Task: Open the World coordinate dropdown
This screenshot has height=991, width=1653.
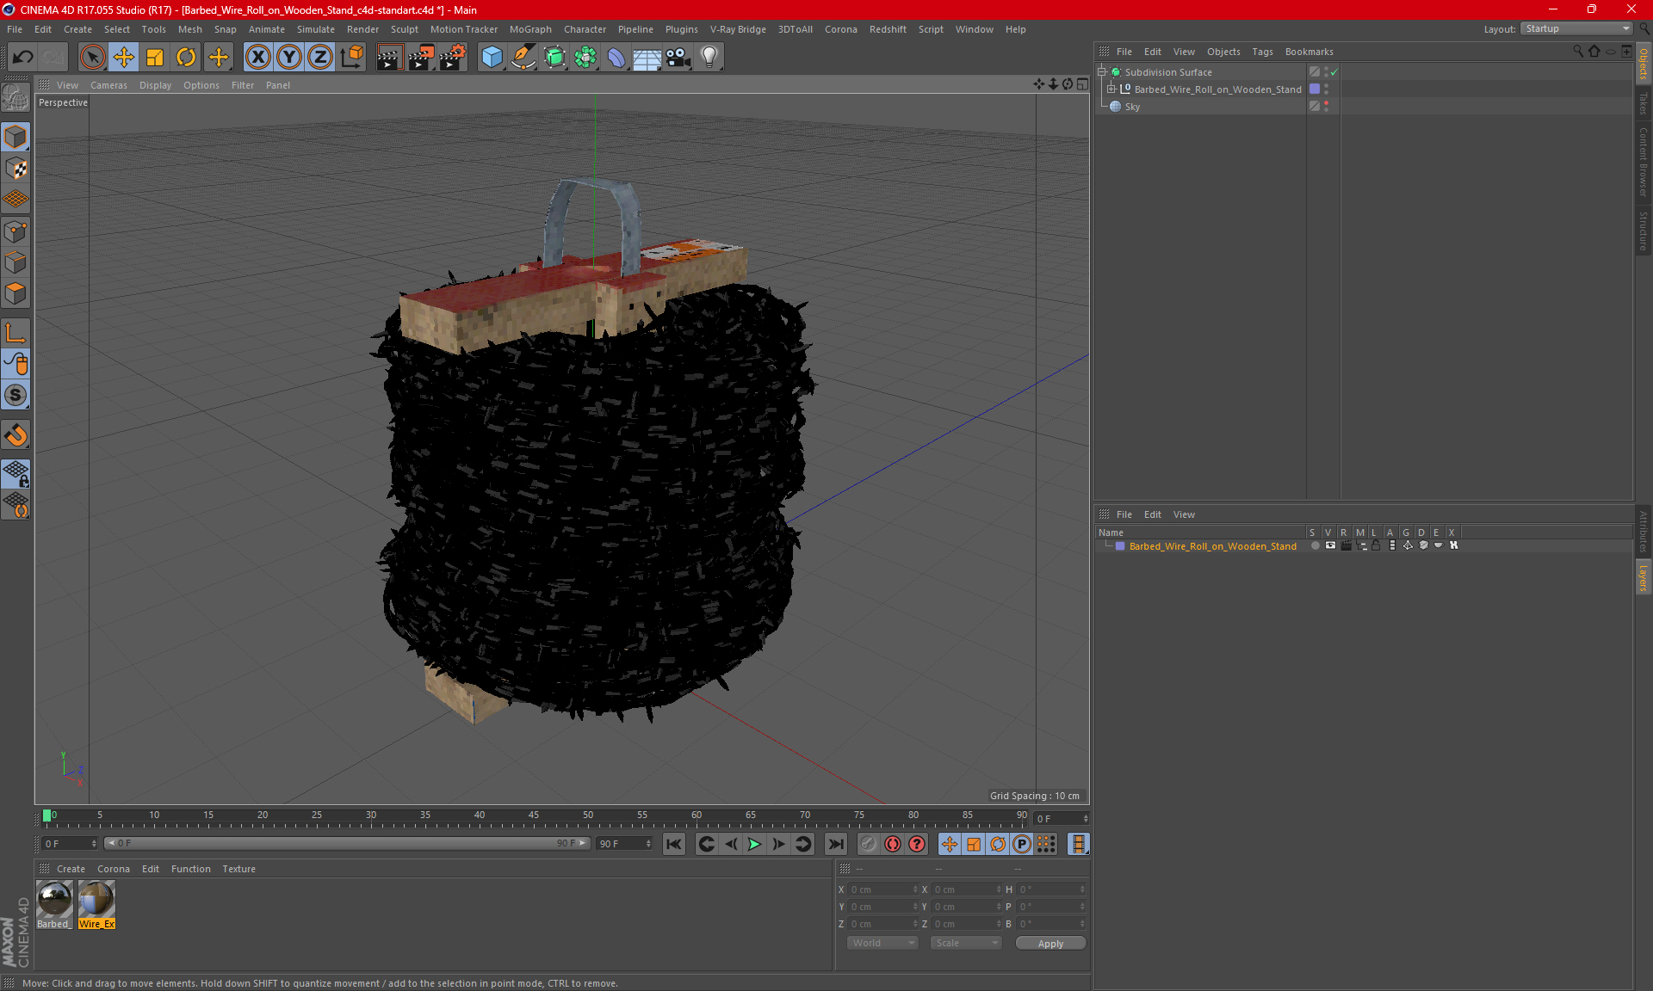Action: [882, 943]
